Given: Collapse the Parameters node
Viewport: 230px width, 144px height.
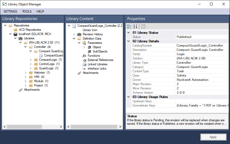Looking at the screenshot, I should pos(79,43).
